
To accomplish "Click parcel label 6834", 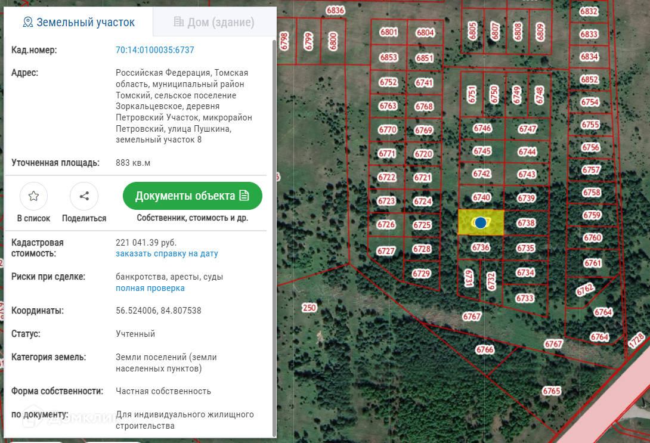I will point(590,57).
